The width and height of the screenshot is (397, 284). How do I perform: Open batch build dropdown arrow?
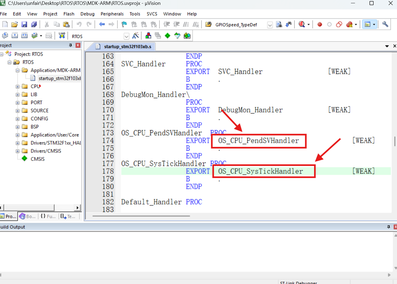[41, 35]
